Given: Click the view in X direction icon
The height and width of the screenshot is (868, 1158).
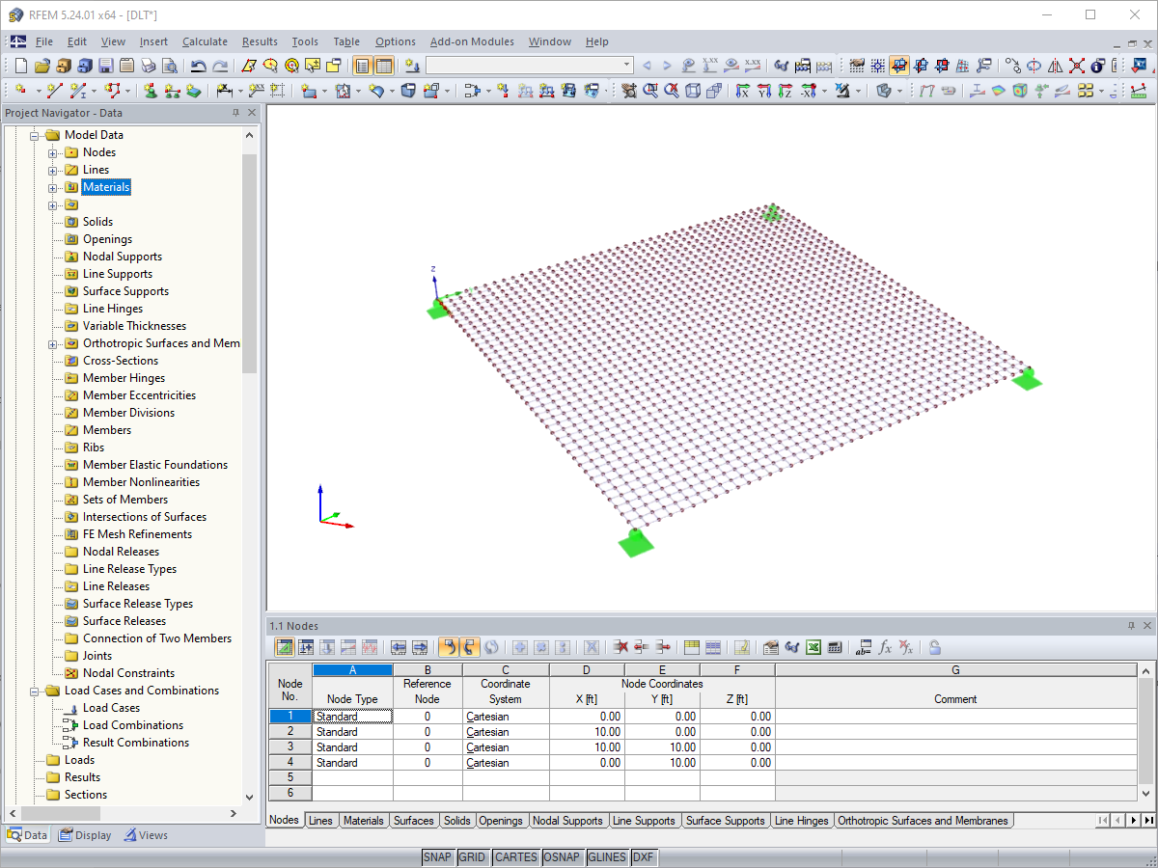Looking at the screenshot, I should [742, 91].
